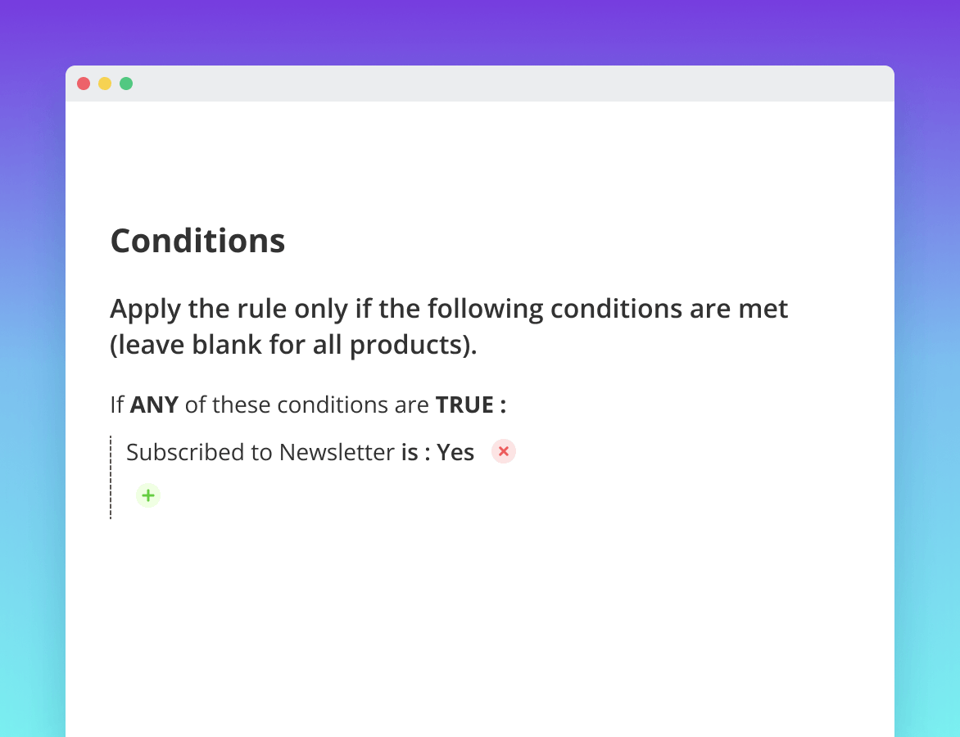960x737 pixels.
Task: Click "of these conditions are" text
Action: click(307, 405)
